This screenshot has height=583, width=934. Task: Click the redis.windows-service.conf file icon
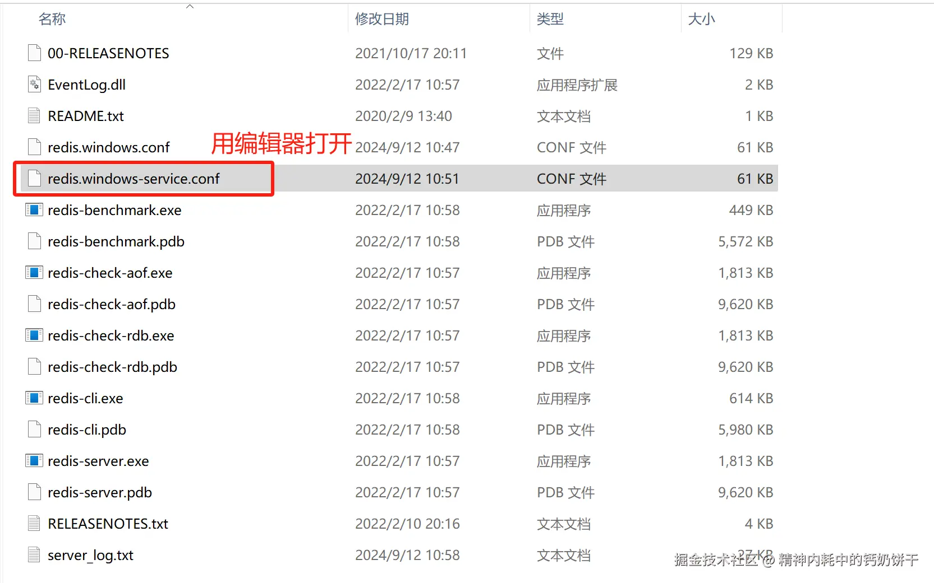click(34, 179)
